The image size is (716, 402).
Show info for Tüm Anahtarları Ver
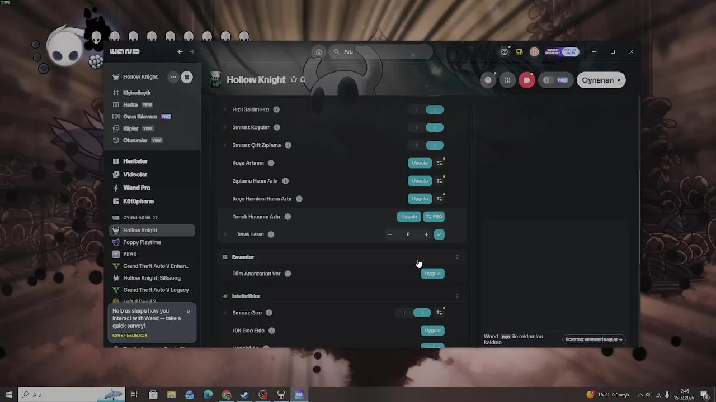(x=288, y=274)
